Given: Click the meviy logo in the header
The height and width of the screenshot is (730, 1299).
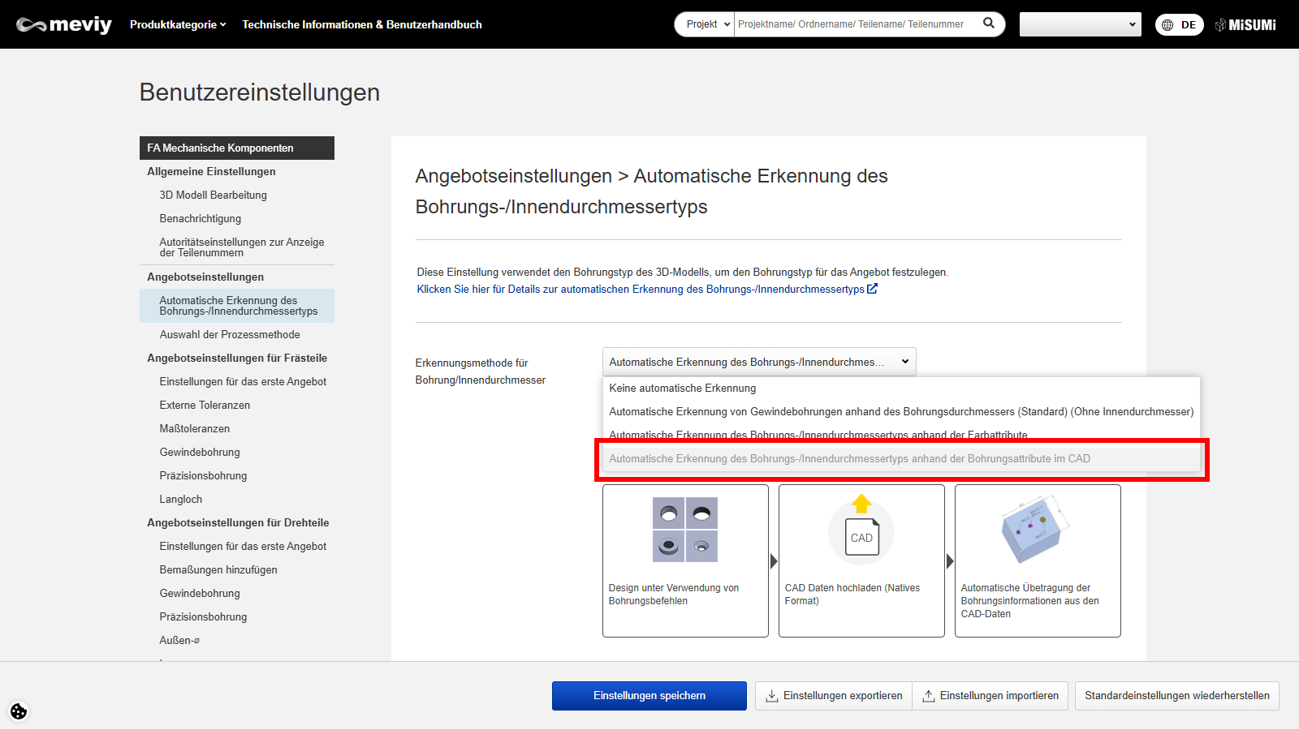Looking at the screenshot, I should coord(64,25).
